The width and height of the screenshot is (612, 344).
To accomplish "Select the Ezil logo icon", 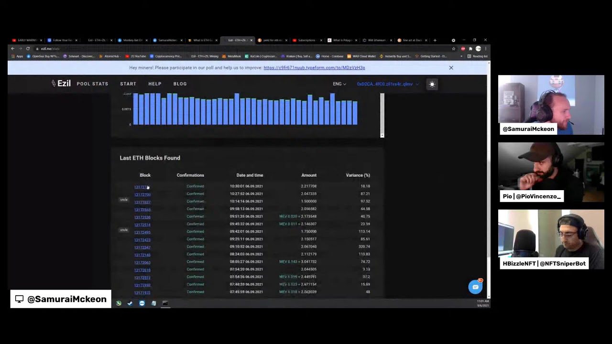I will coord(54,84).
